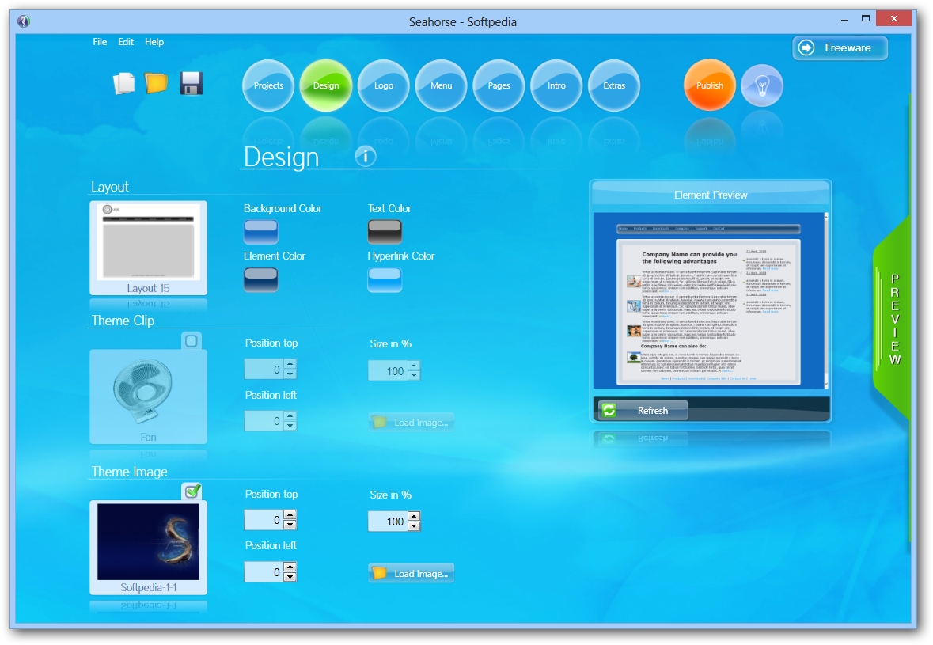The height and width of the screenshot is (645, 933).
Task: Pick the Text Color swatch
Action: pos(385,232)
